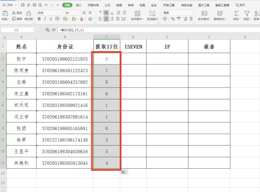The image size is (260, 193).
Task: Click the currency format icon
Action: [x=165, y=19]
